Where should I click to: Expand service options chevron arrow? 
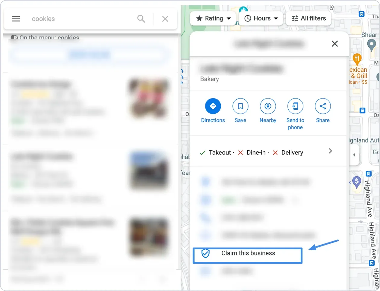click(330, 151)
